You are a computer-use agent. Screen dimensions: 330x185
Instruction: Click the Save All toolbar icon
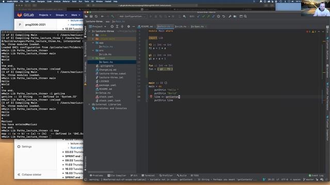(x=91, y=16)
